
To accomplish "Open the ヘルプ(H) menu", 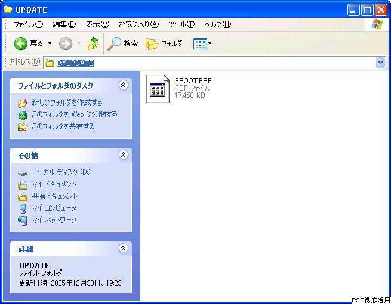I will coord(218,24).
